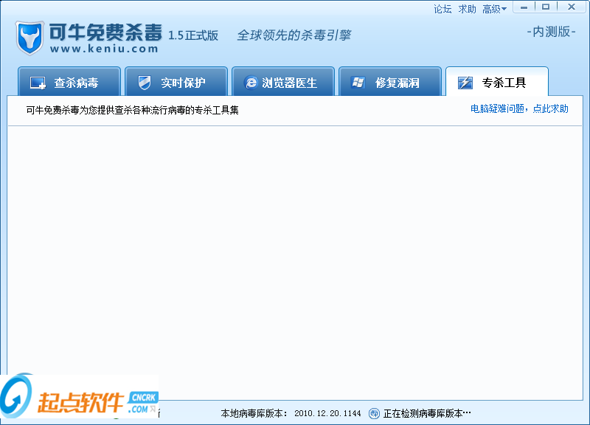Maximize the Keniu antivirus window
The image size is (590, 425).
click(546, 7)
